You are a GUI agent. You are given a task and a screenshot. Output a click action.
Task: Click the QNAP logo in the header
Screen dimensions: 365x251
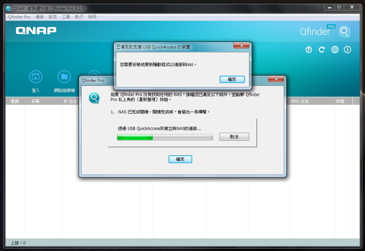tap(36, 30)
